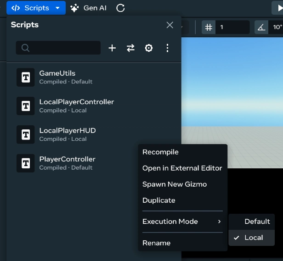
Task: Click Duplicate in the context menu
Action: 158,200
